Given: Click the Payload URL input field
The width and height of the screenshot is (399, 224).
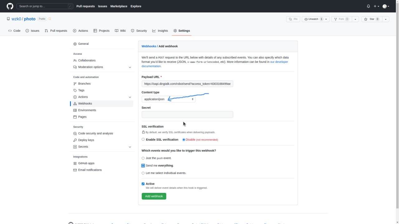Looking at the screenshot, I should coord(187,84).
